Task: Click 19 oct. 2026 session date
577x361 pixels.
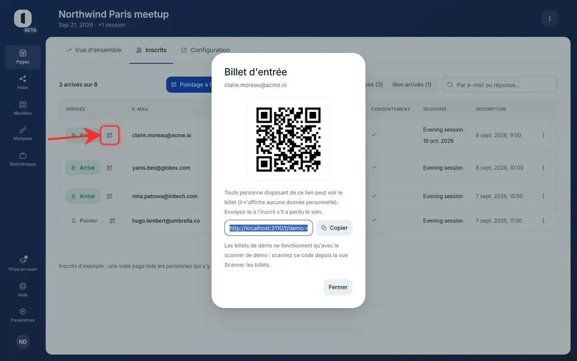Action: click(x=438, y=141)
